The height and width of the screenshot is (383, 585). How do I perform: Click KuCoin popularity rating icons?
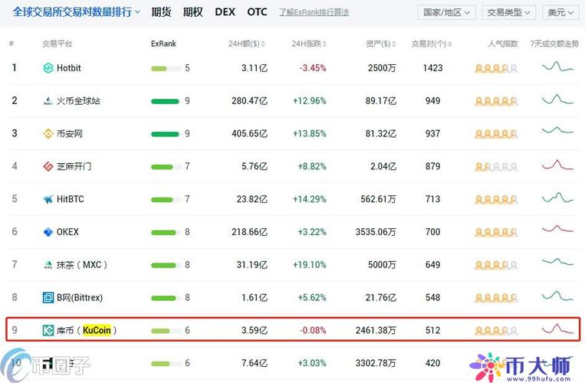(496, 331)
